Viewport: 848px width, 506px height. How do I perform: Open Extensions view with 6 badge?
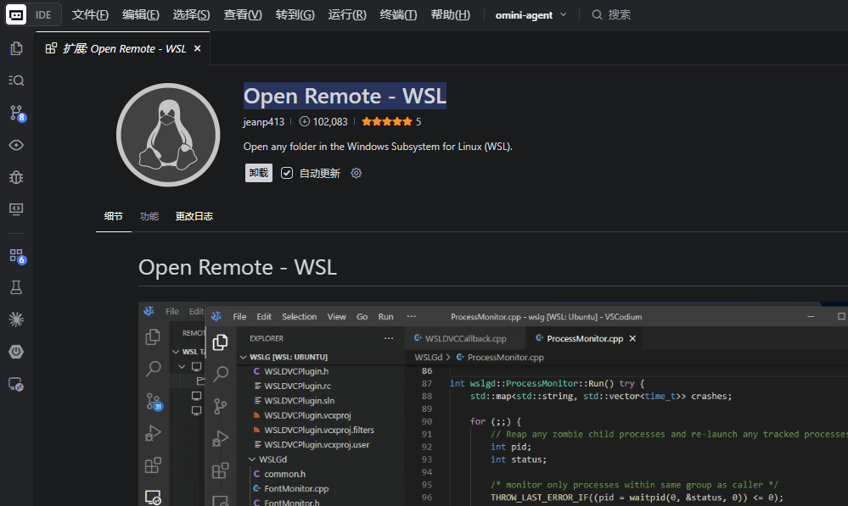pyautogui.click(x=17, y=256)
